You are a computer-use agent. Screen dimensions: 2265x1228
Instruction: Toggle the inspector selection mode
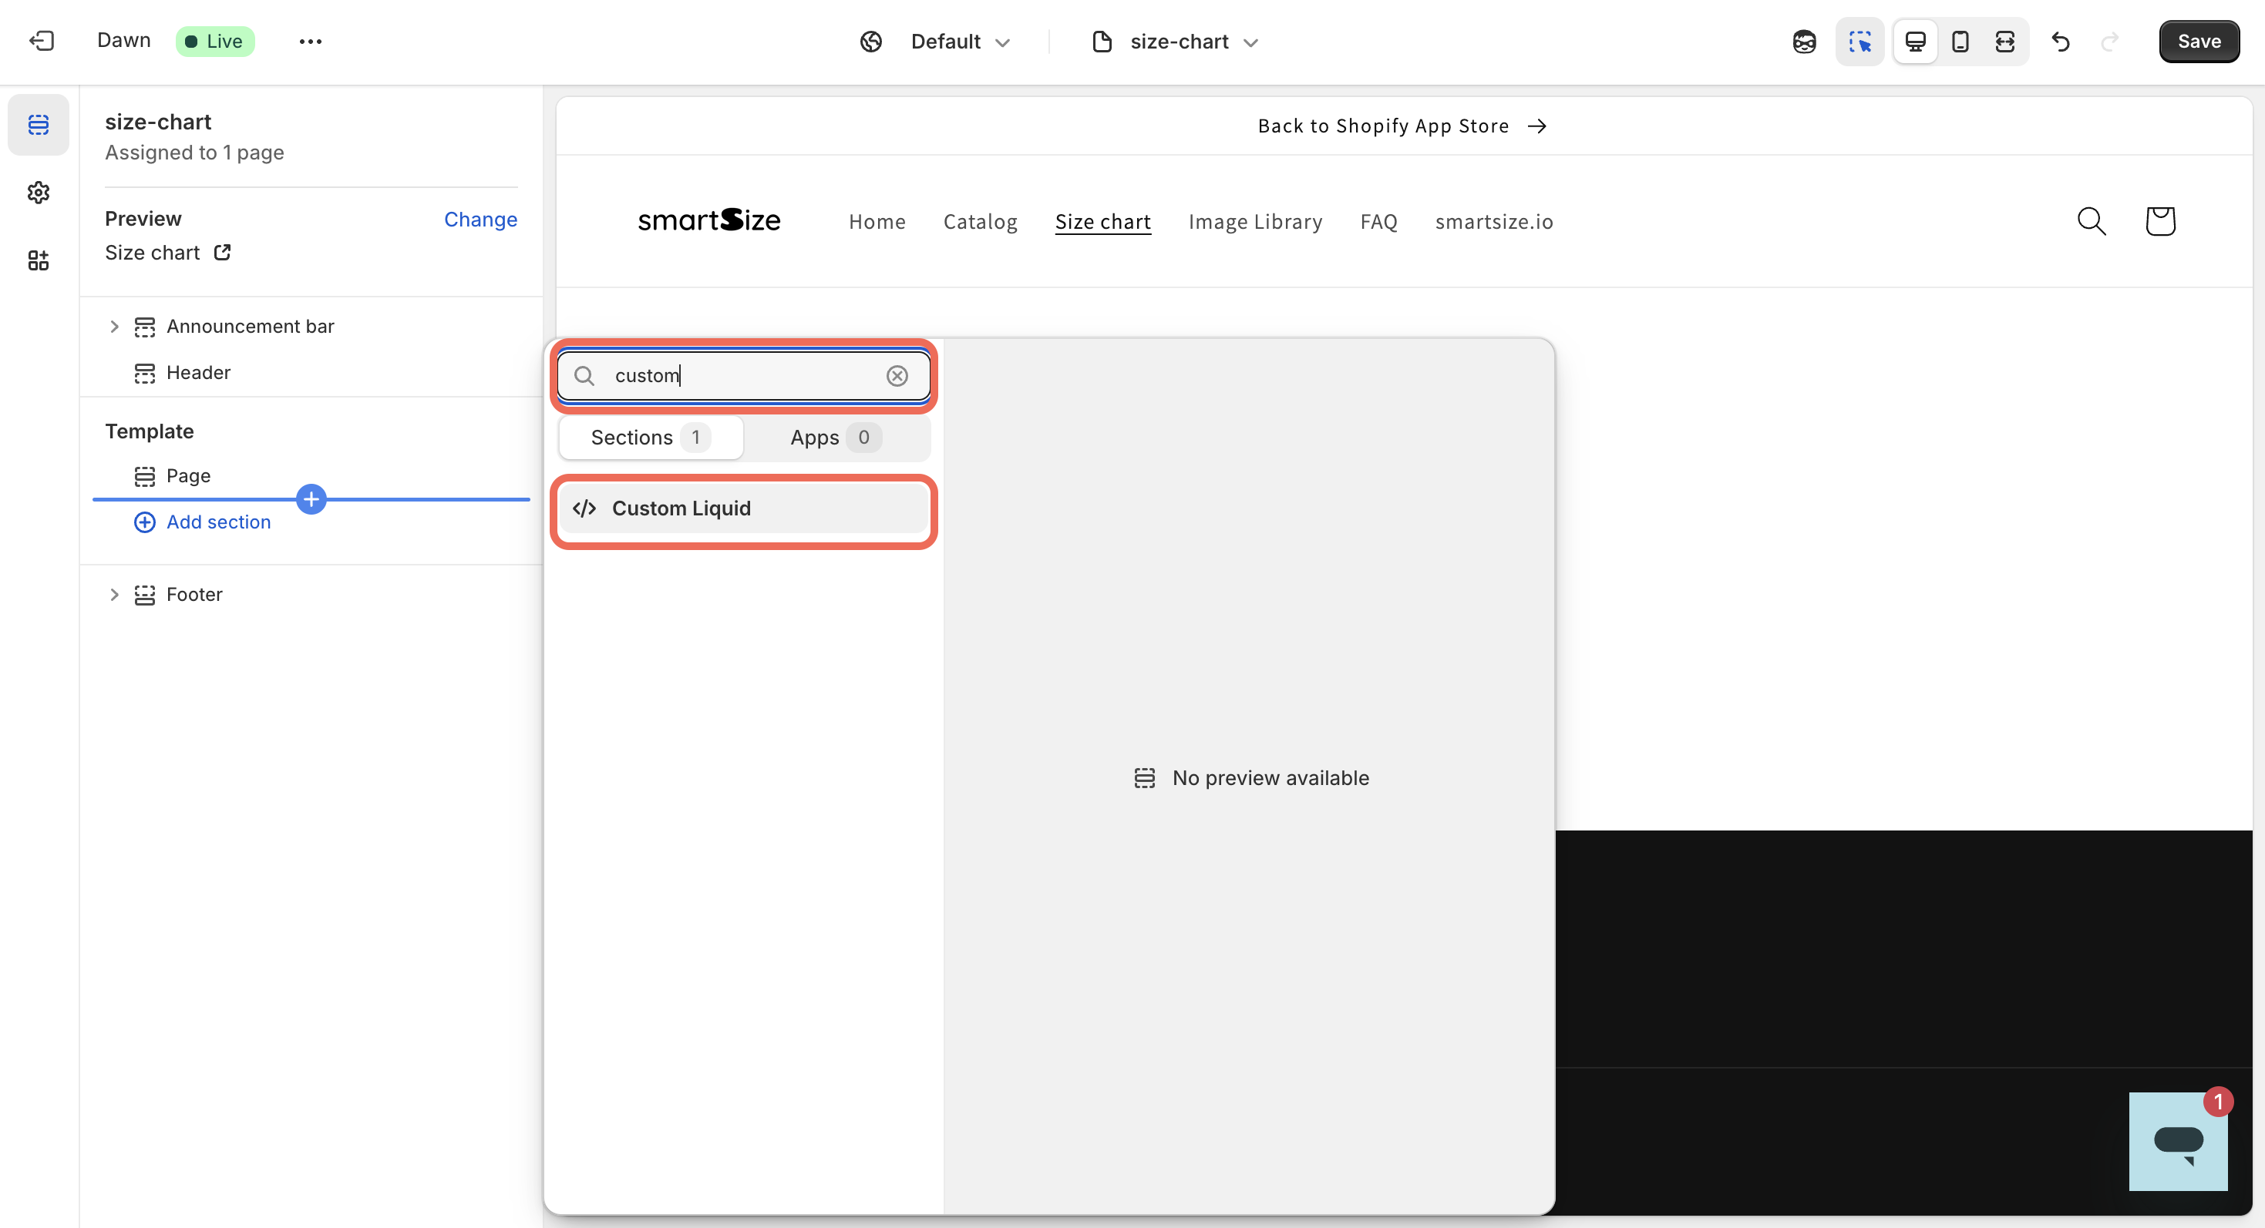point(1859,42)
